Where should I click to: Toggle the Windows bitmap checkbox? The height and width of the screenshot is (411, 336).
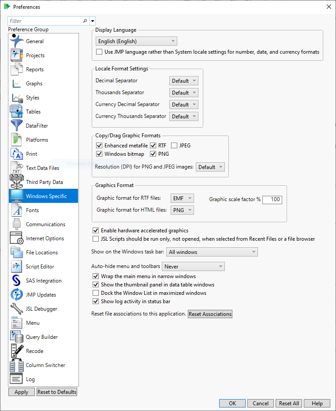99,154
